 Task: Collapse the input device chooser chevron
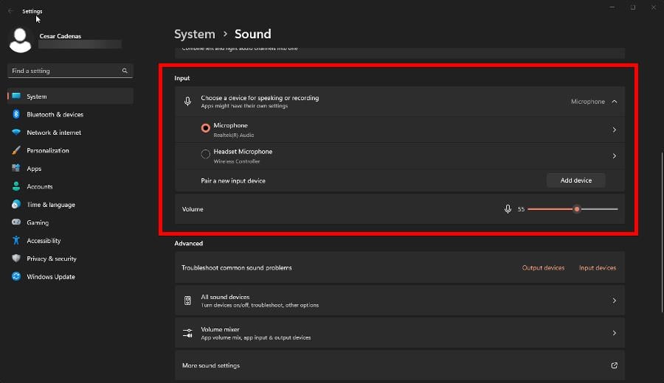pyautogui.click(x=615, y=102)
